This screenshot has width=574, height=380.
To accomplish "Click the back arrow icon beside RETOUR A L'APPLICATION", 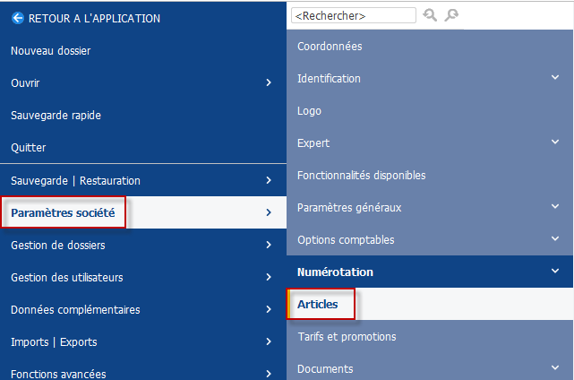I will pyautogui.click(x=18, y=18).
